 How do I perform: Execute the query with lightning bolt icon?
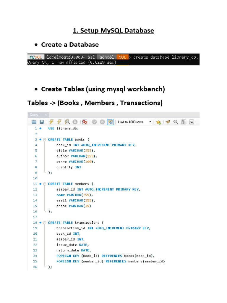point(51,122)
